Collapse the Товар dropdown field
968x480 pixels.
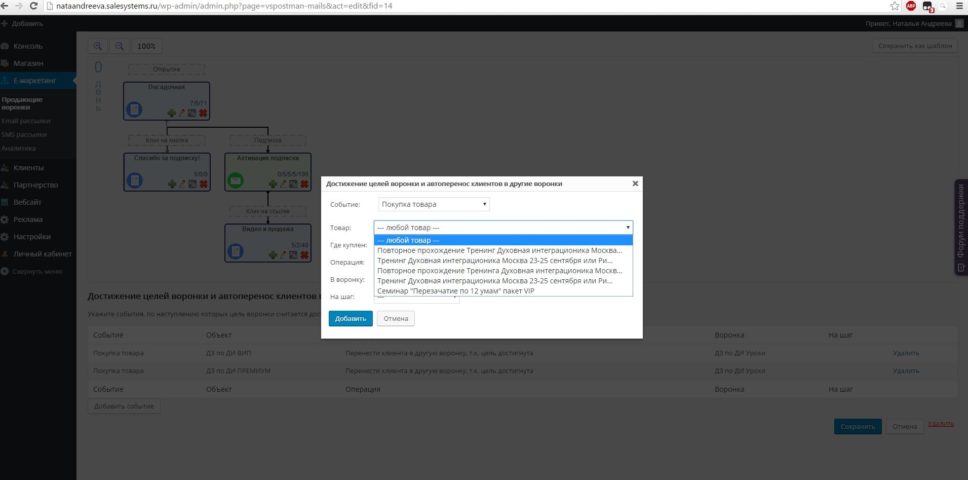[x=503, y=228]
